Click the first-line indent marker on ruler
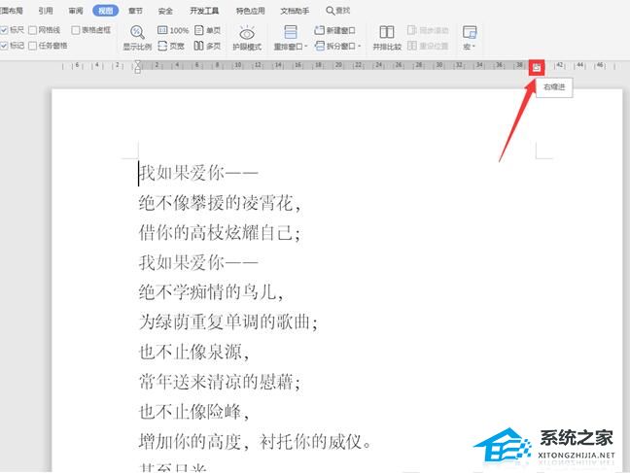This screenshot has width=630, height=473. 138,63
